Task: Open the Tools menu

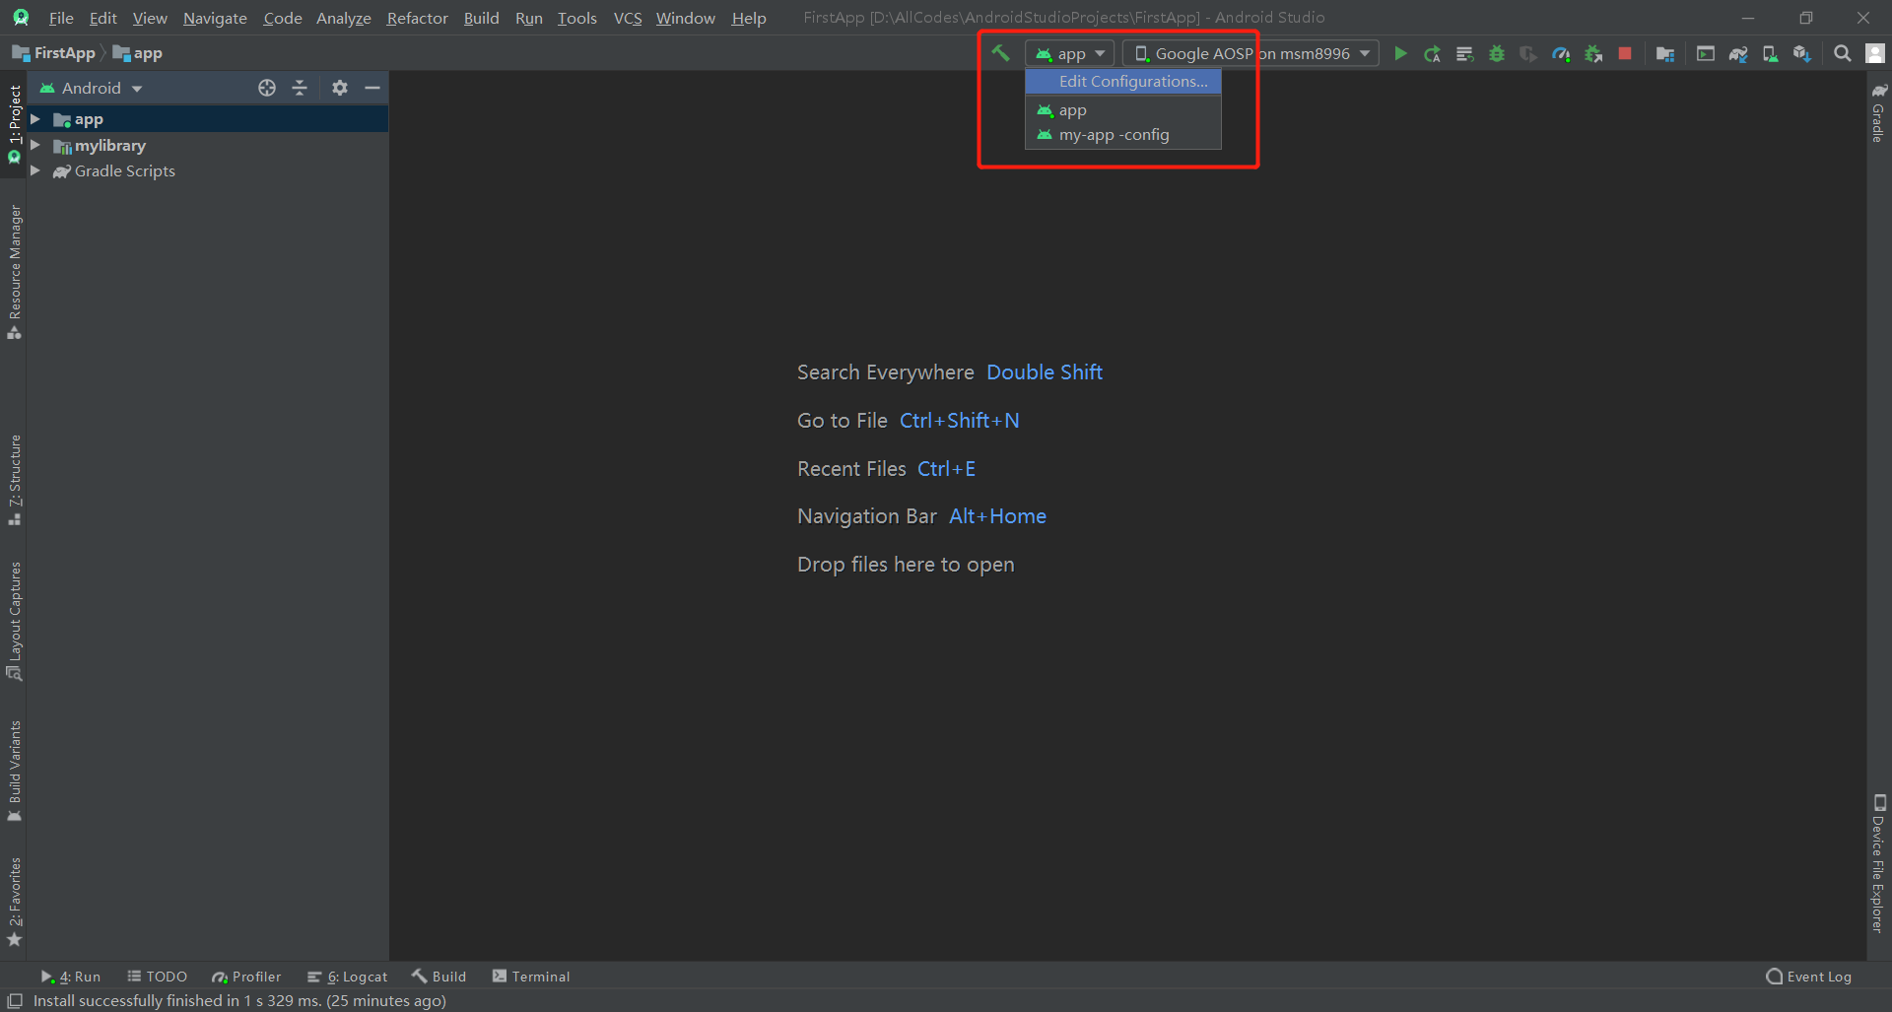Action: pyautogui.click(x=576, y=18)
